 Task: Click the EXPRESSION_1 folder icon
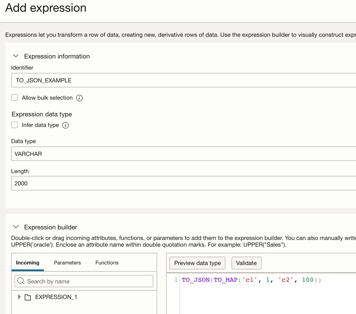28,297
